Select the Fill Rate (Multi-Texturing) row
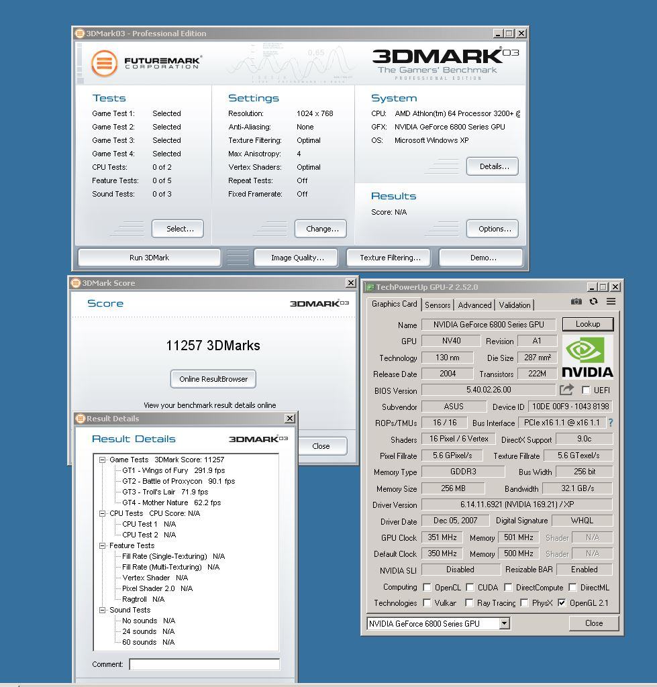The width and height of the screenshot is (657, 687). pyautogui.click(x=171, y=567)
